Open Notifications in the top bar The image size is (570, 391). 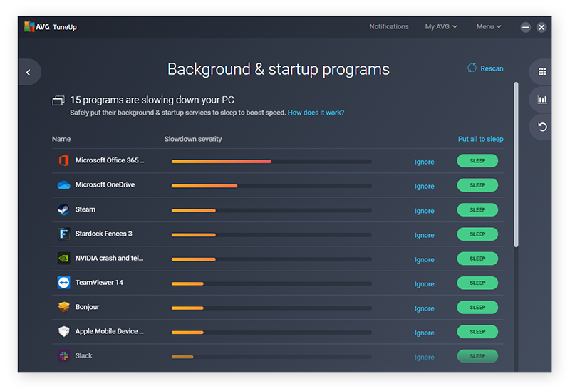389,27
